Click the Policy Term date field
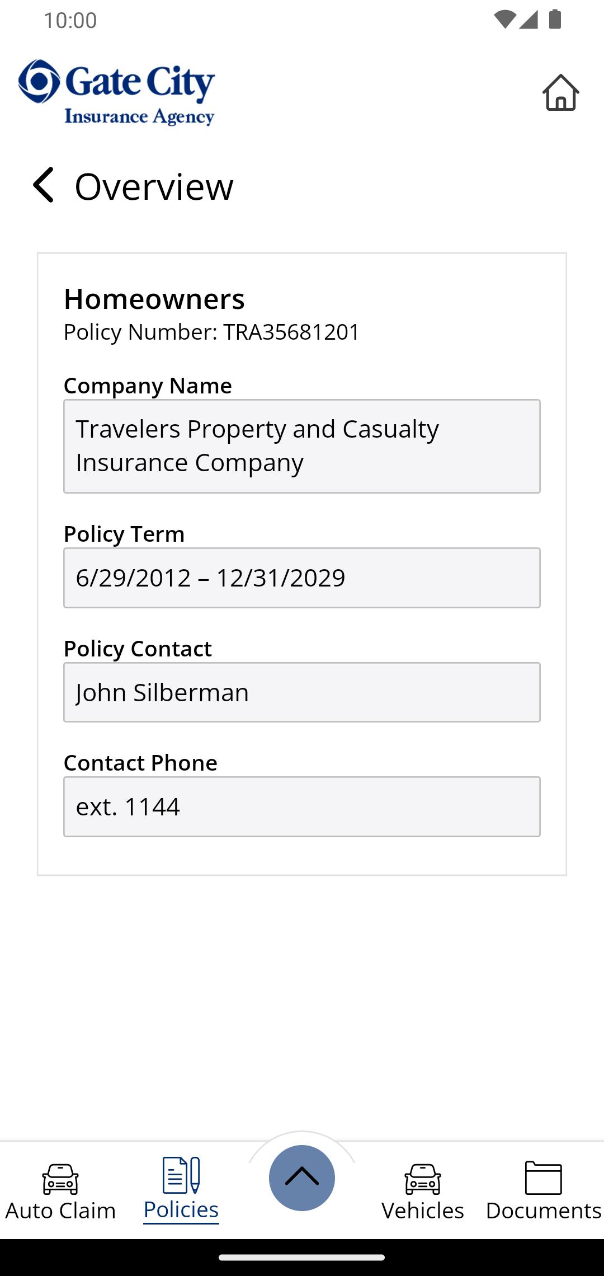 point(302,578)
